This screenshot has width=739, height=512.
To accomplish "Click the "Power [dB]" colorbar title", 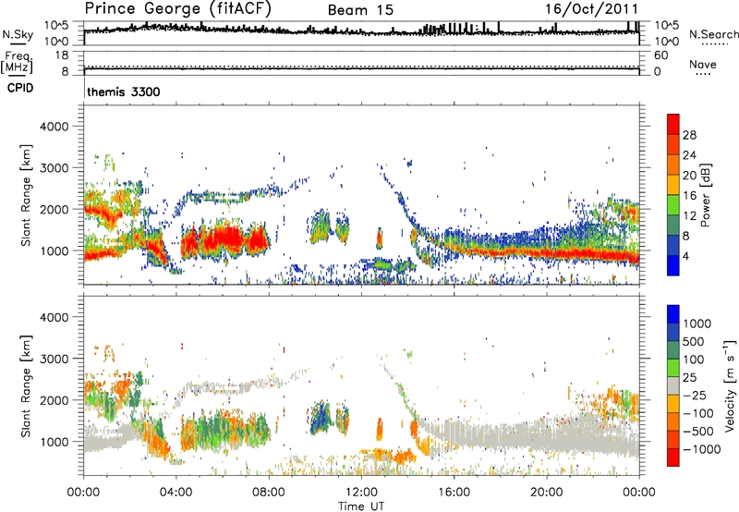I will (705, 195).
